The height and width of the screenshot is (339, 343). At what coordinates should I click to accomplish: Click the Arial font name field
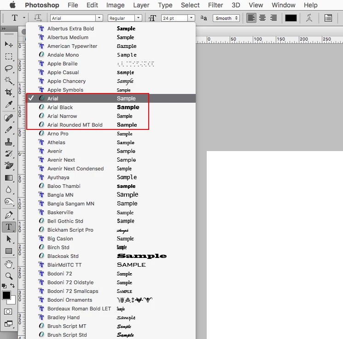pyautogui.click(x=73, y=18)
